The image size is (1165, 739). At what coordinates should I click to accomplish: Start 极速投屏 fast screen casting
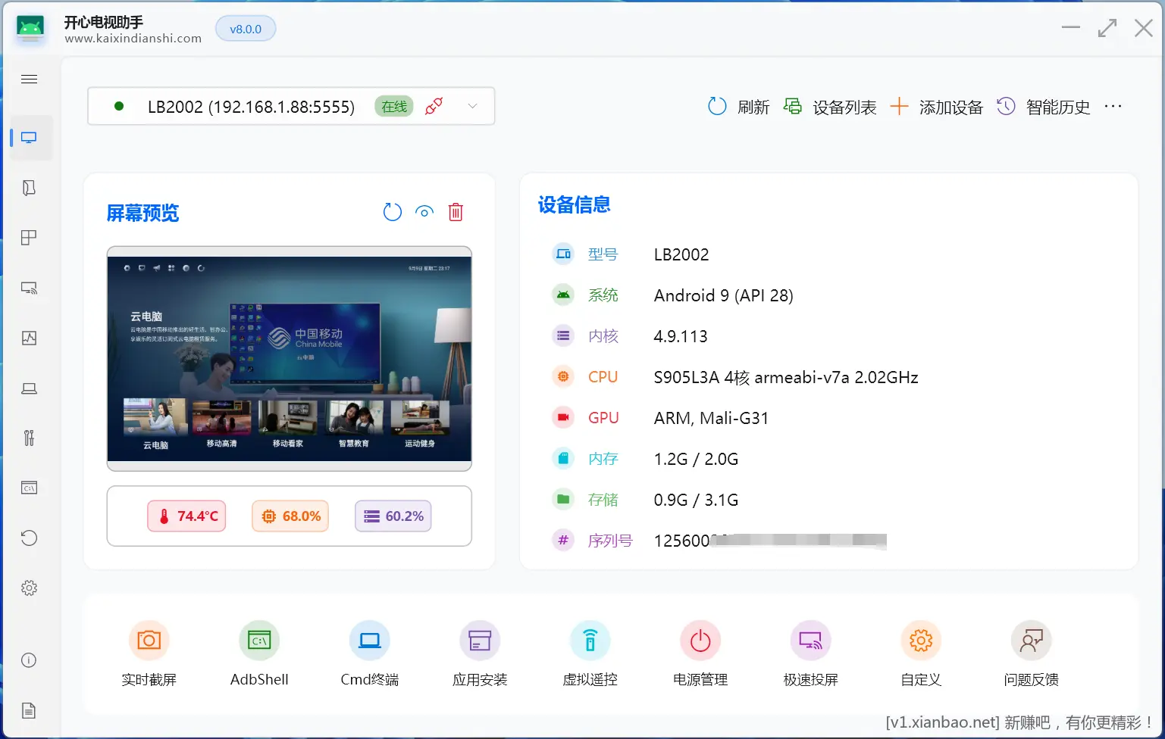pos(810,653)
